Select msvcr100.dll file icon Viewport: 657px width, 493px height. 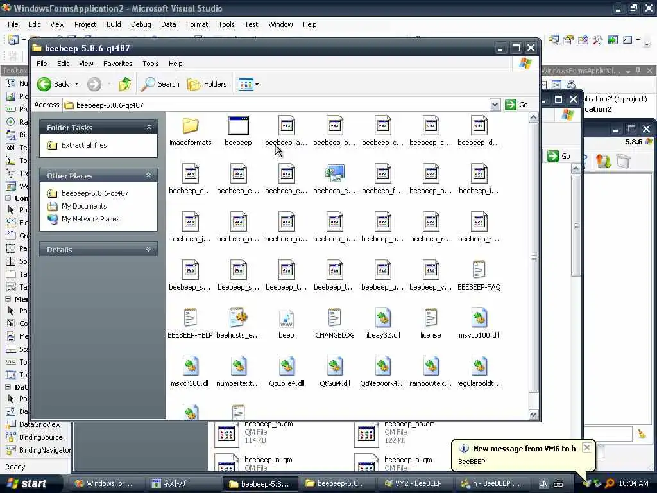(190, 366)
